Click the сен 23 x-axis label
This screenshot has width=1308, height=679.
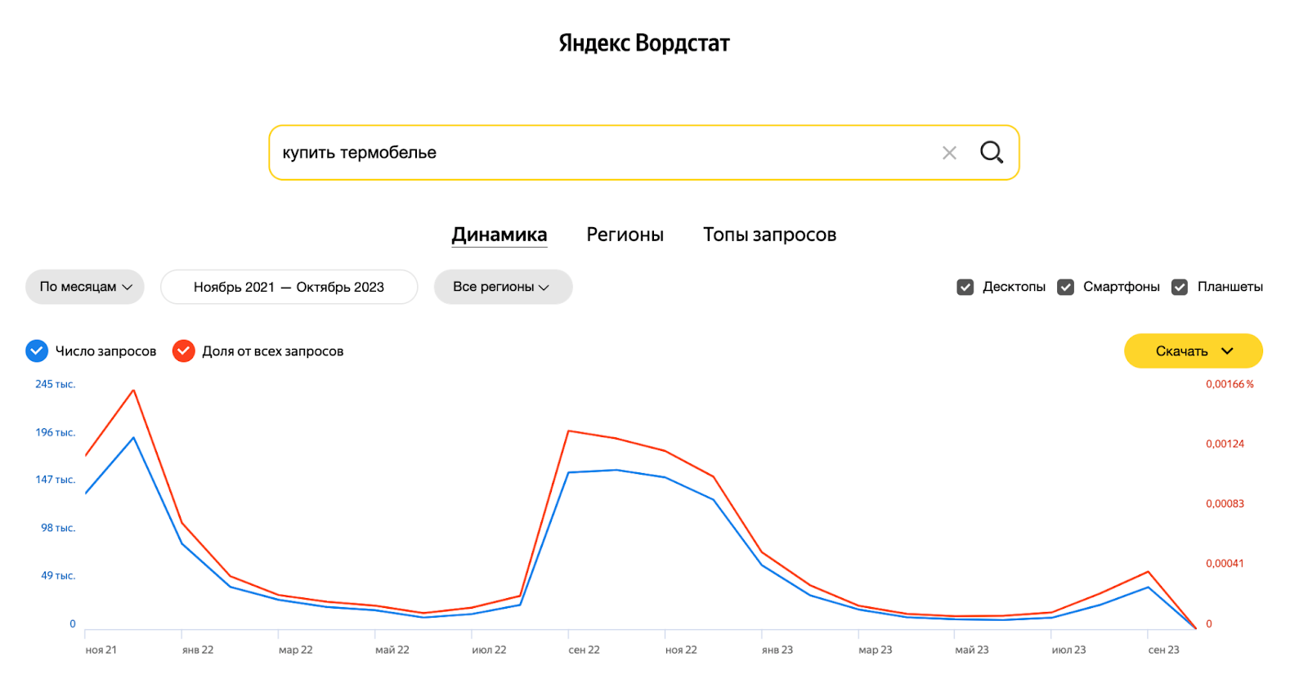[1163, 650]
